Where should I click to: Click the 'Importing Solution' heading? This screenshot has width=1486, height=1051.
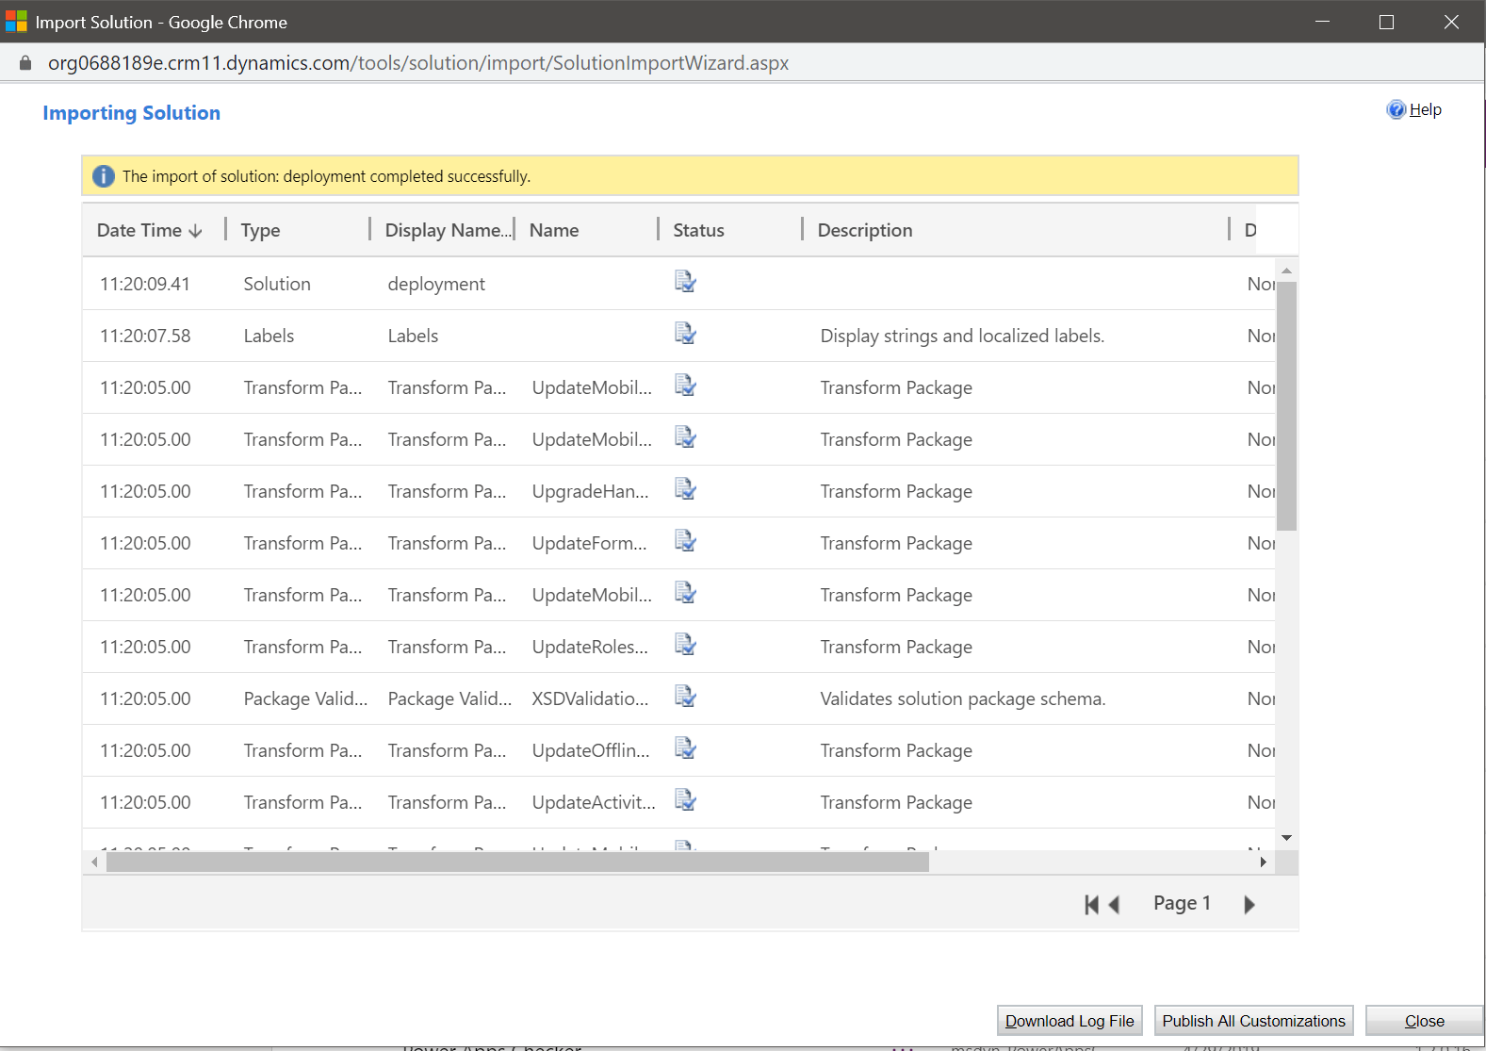tap(132, 113)
